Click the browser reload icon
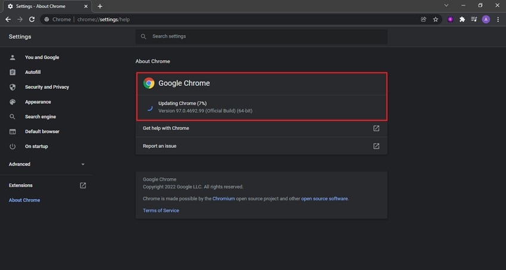506x270 pixels. (32, 19)
